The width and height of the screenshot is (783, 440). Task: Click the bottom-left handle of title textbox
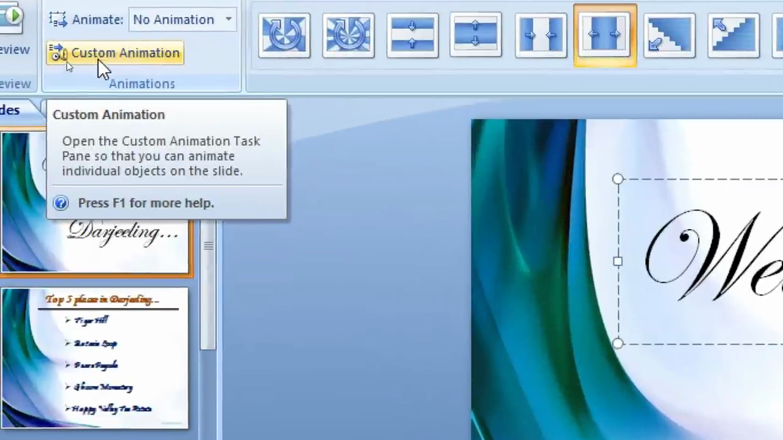pos(618,343)
